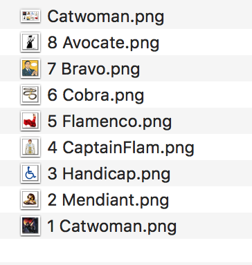
Task: Select the file name 8 Avocate.png
Action: (x=103, y=43)
